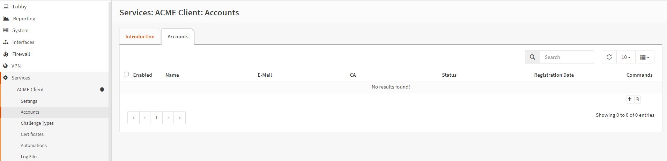Switch to the Introduction tab
This screenshot has height=161, width=667.
140,37
